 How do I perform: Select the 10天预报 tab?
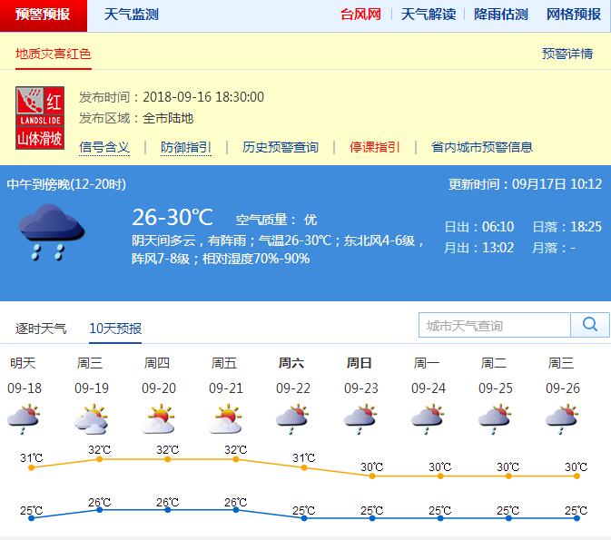coord(115,328)
